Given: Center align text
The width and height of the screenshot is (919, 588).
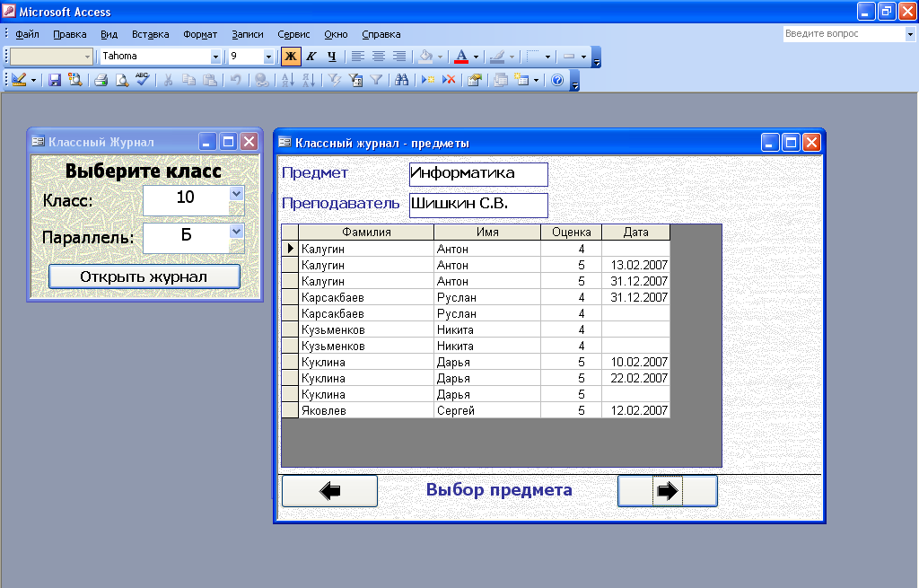Looking at the screenshot, I should click(379, 57).
